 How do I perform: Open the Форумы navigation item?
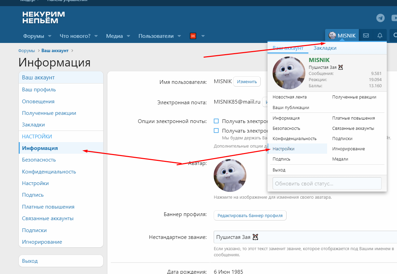34,36
